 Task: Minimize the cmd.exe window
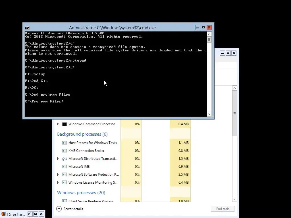(198, 28)
